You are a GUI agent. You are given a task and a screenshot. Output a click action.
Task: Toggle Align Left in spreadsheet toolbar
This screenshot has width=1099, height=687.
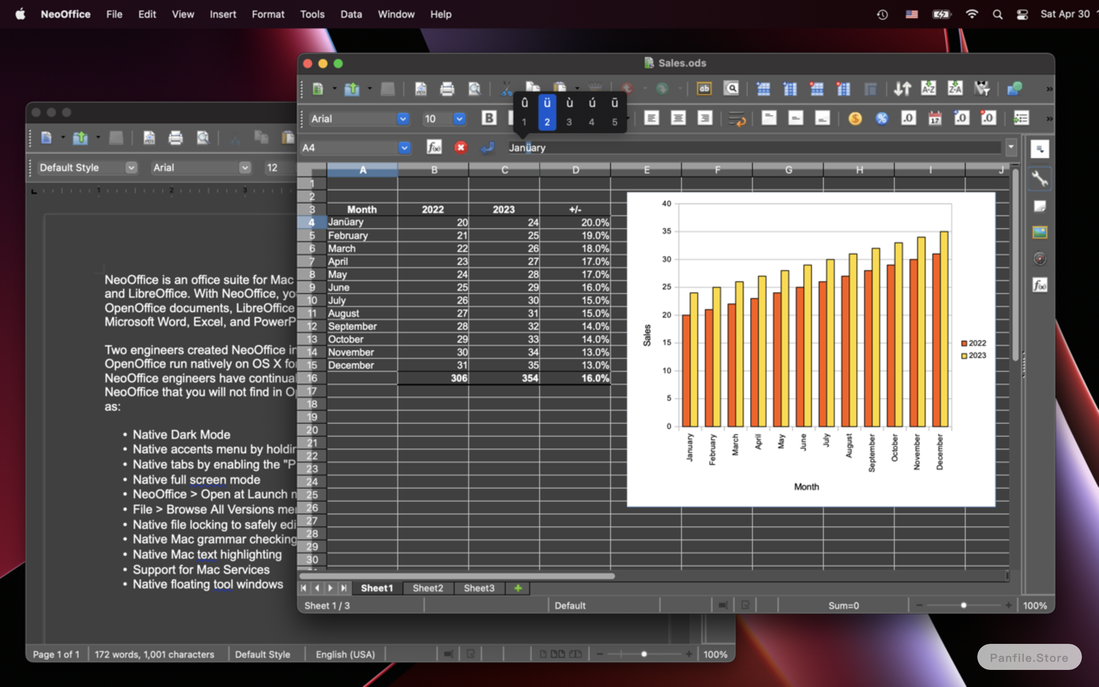[651, 119]
